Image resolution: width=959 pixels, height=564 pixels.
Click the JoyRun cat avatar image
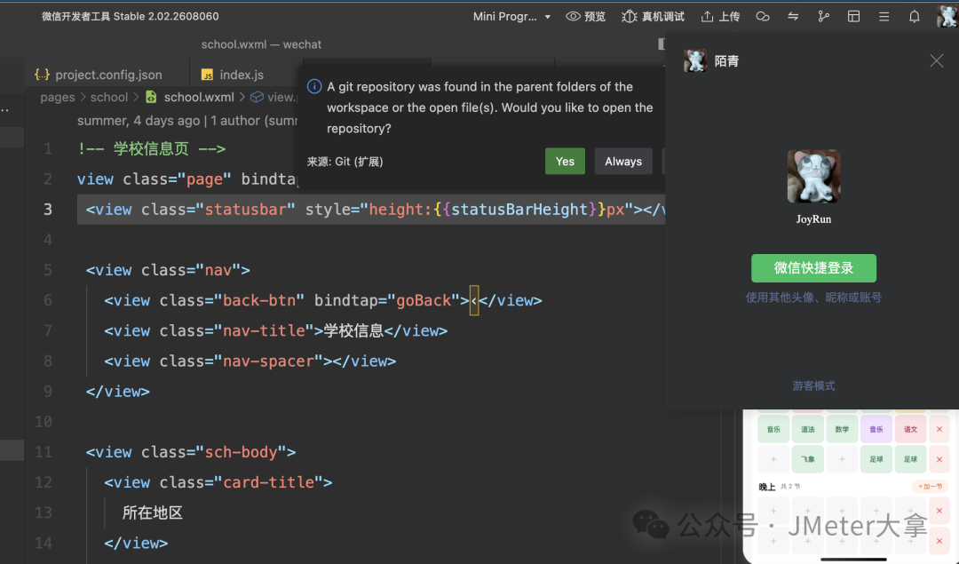click(813, 176)
